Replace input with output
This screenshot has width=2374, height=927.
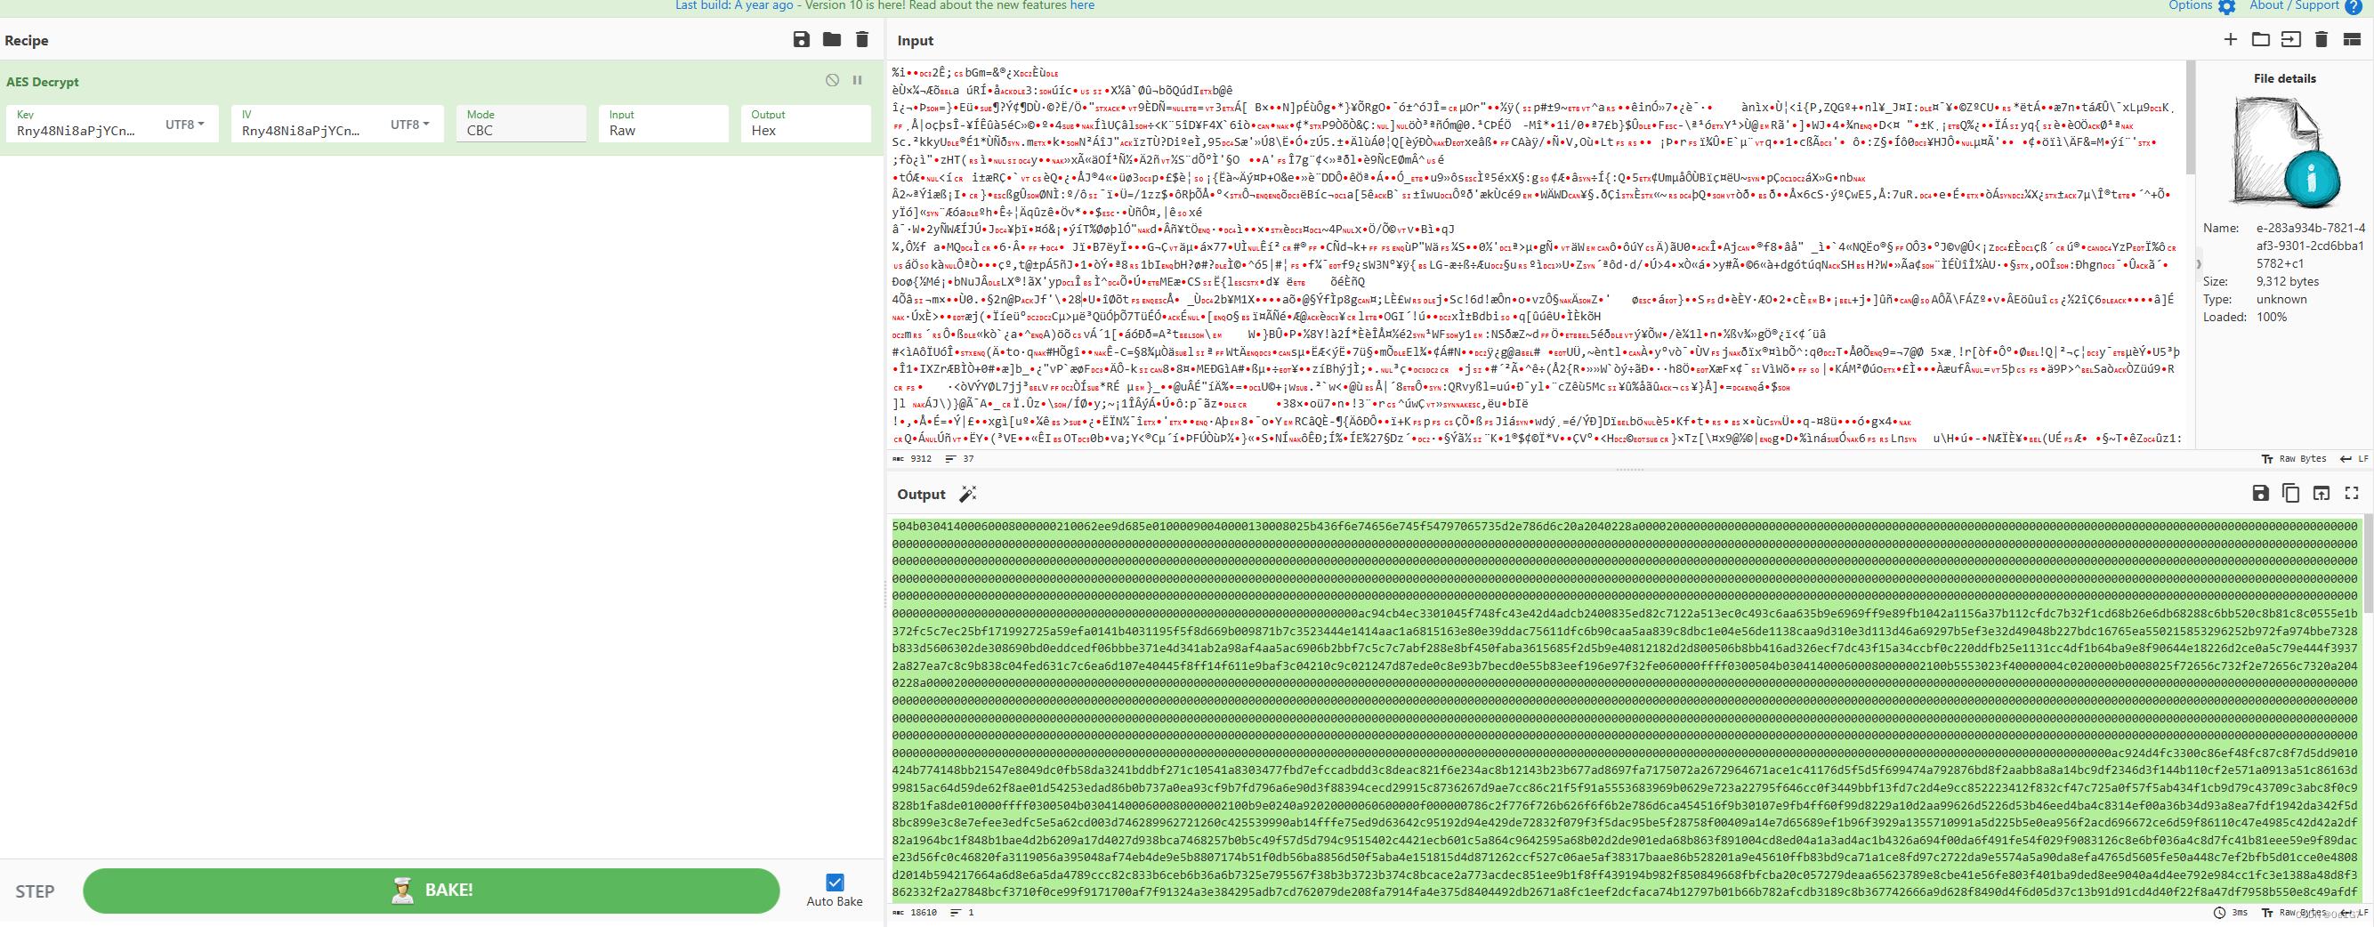click(2322, 493)
